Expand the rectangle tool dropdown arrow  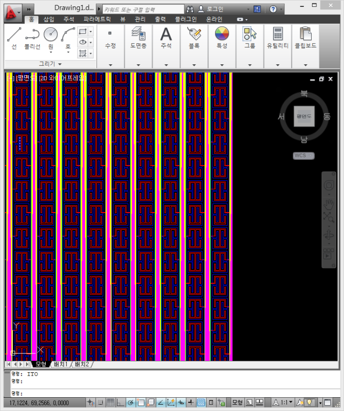(91, 32)
